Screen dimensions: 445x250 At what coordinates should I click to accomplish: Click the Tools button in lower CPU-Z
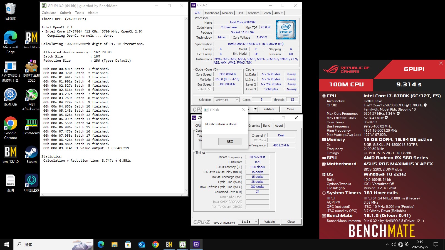pos(246,222)
